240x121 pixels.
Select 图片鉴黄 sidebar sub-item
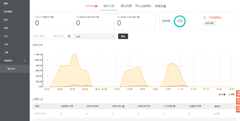tap(12, 69)
